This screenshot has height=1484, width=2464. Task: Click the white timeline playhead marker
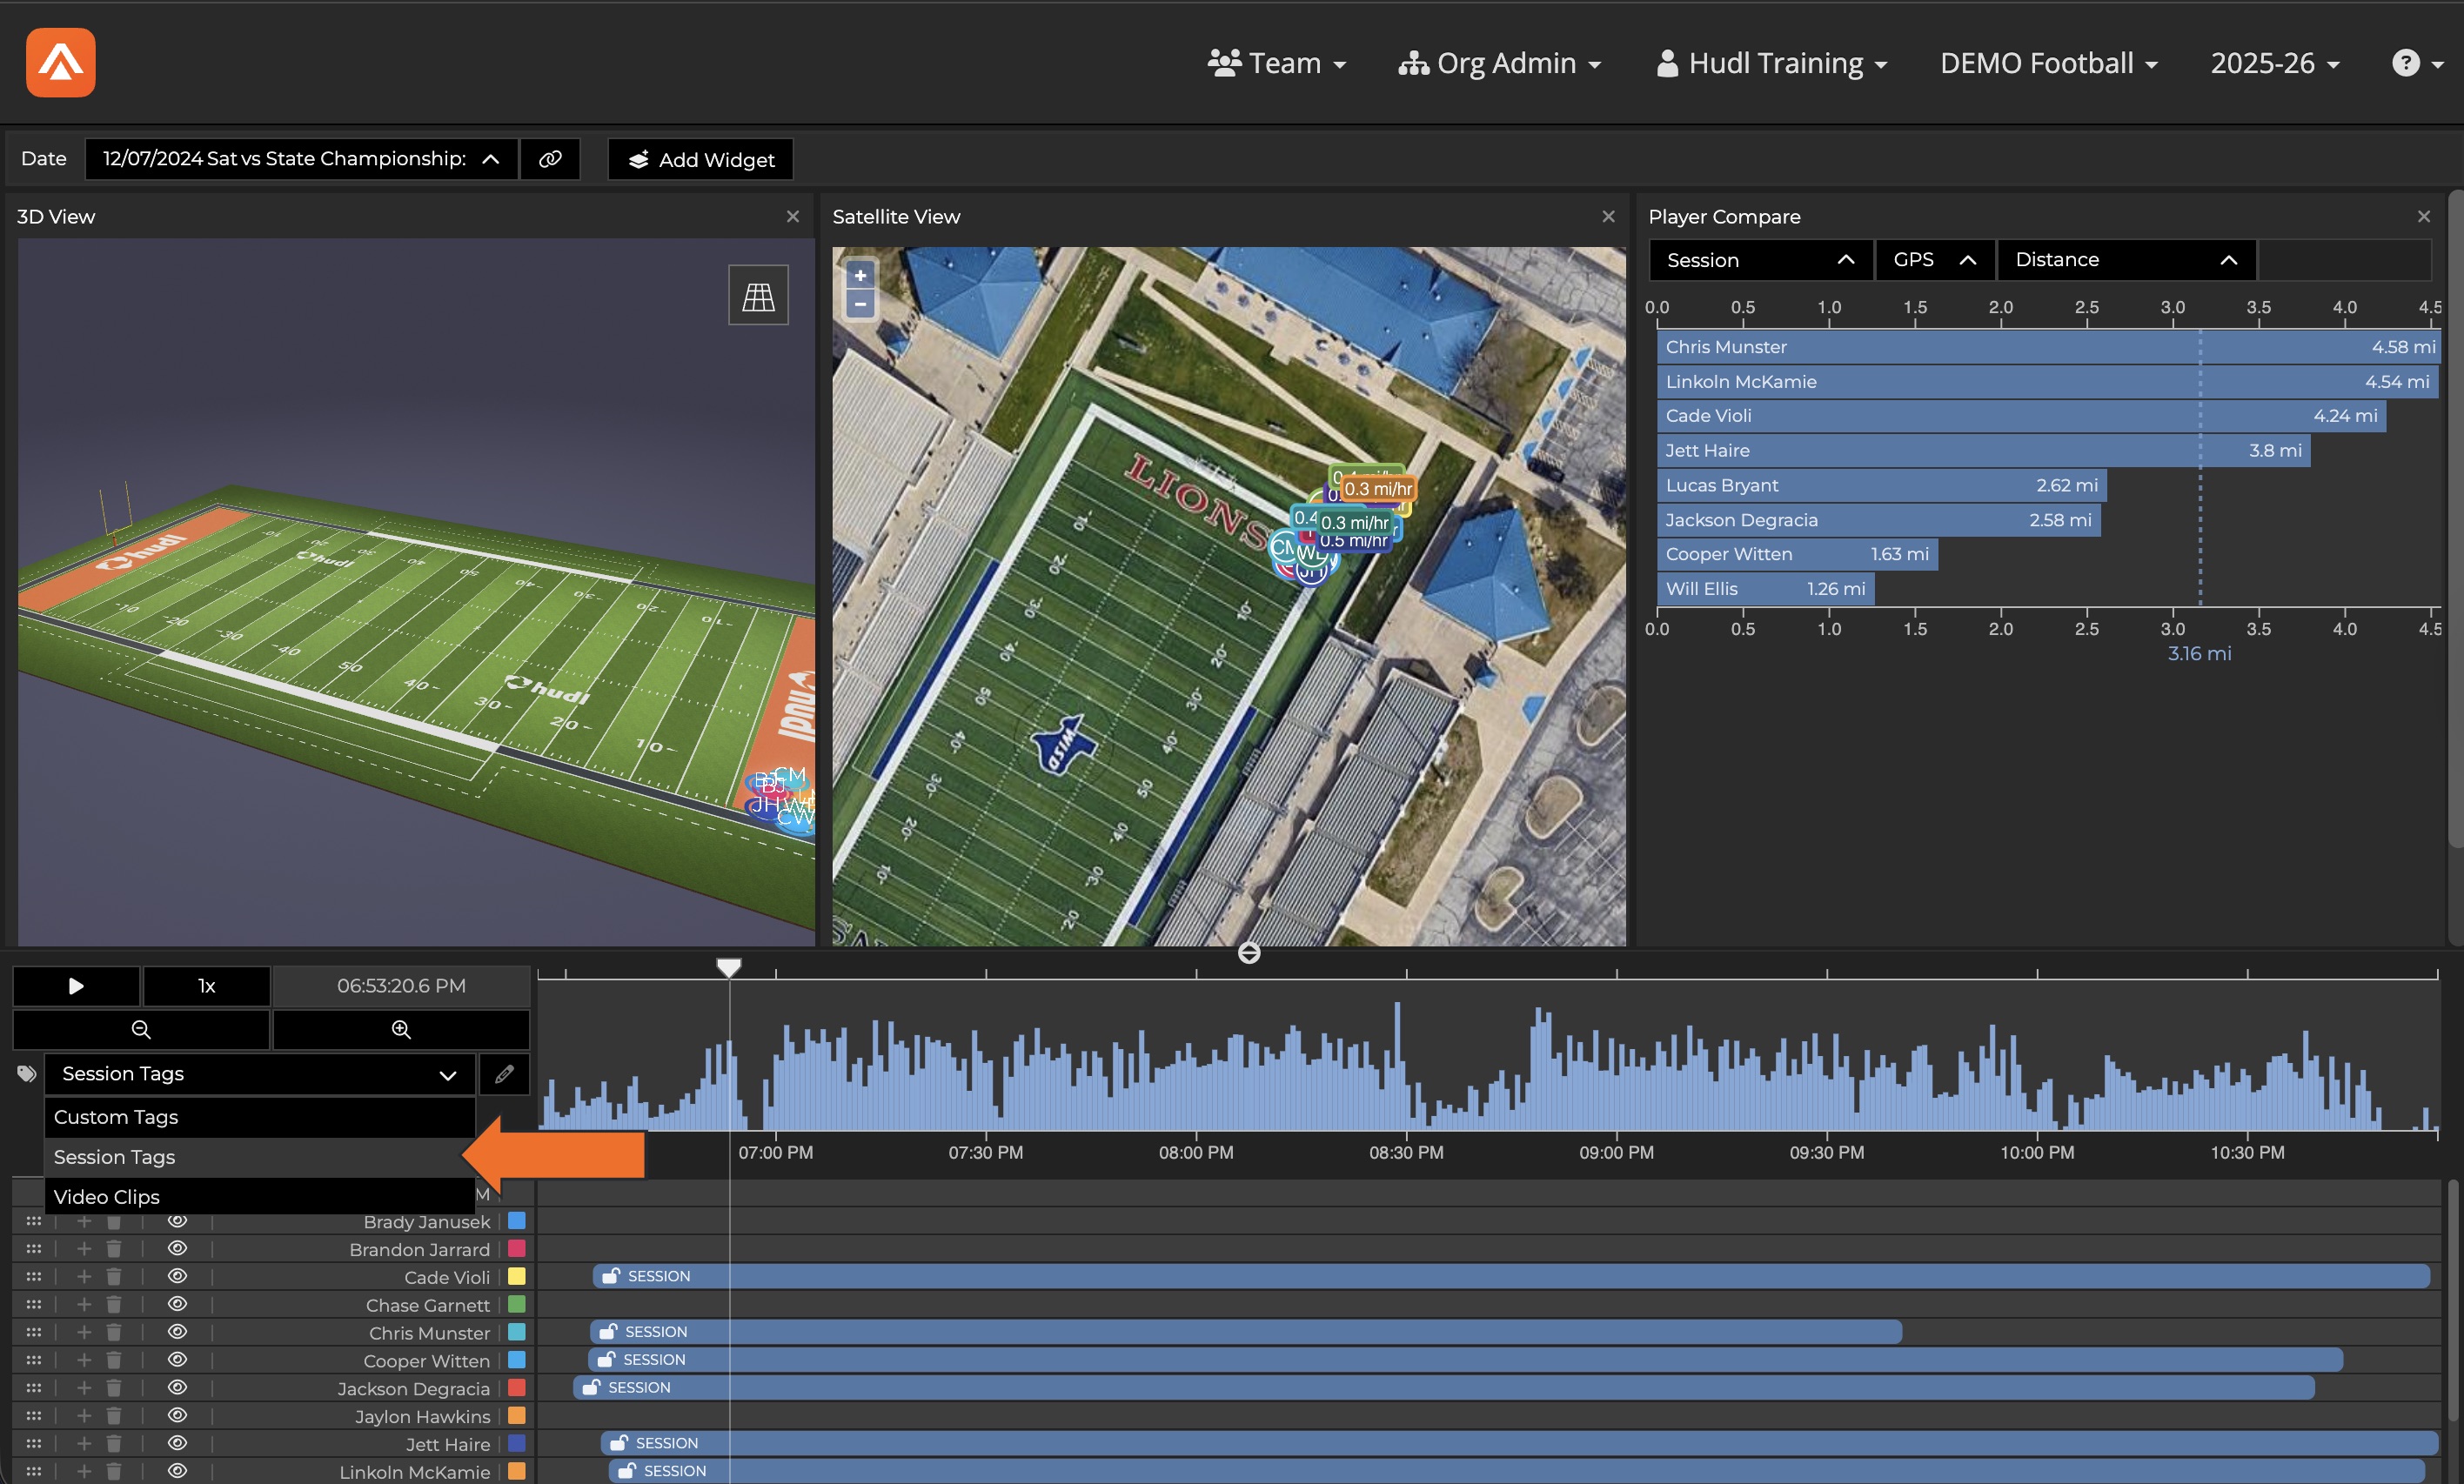729,967
